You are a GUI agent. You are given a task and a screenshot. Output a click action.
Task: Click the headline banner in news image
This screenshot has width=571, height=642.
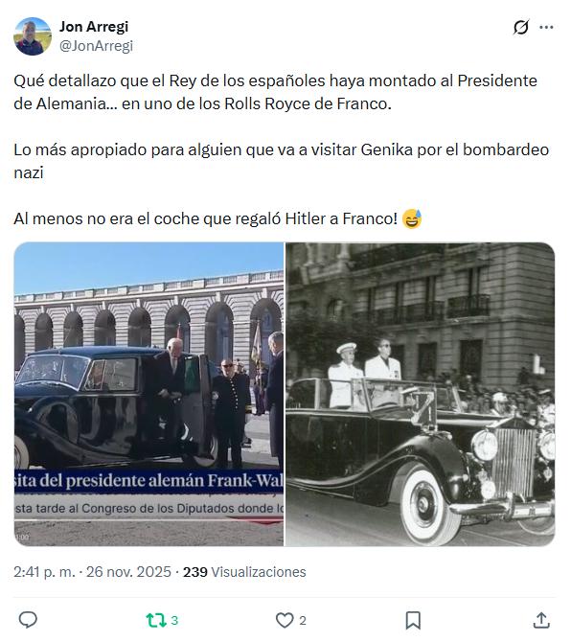[149, 481]
